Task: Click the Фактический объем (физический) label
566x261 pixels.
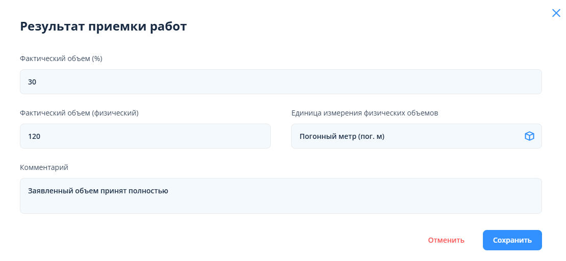Action: pos(79,113)
